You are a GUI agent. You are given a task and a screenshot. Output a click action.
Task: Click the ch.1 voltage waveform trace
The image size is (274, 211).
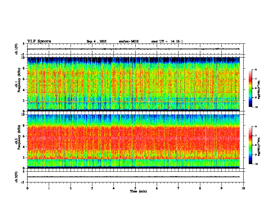134,49
